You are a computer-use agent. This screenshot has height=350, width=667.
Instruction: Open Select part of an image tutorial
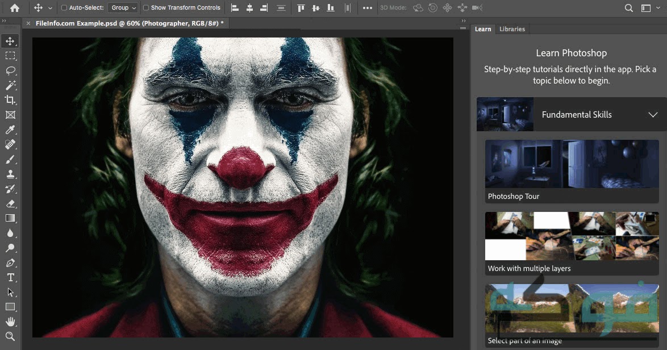(x=572, y=316)
